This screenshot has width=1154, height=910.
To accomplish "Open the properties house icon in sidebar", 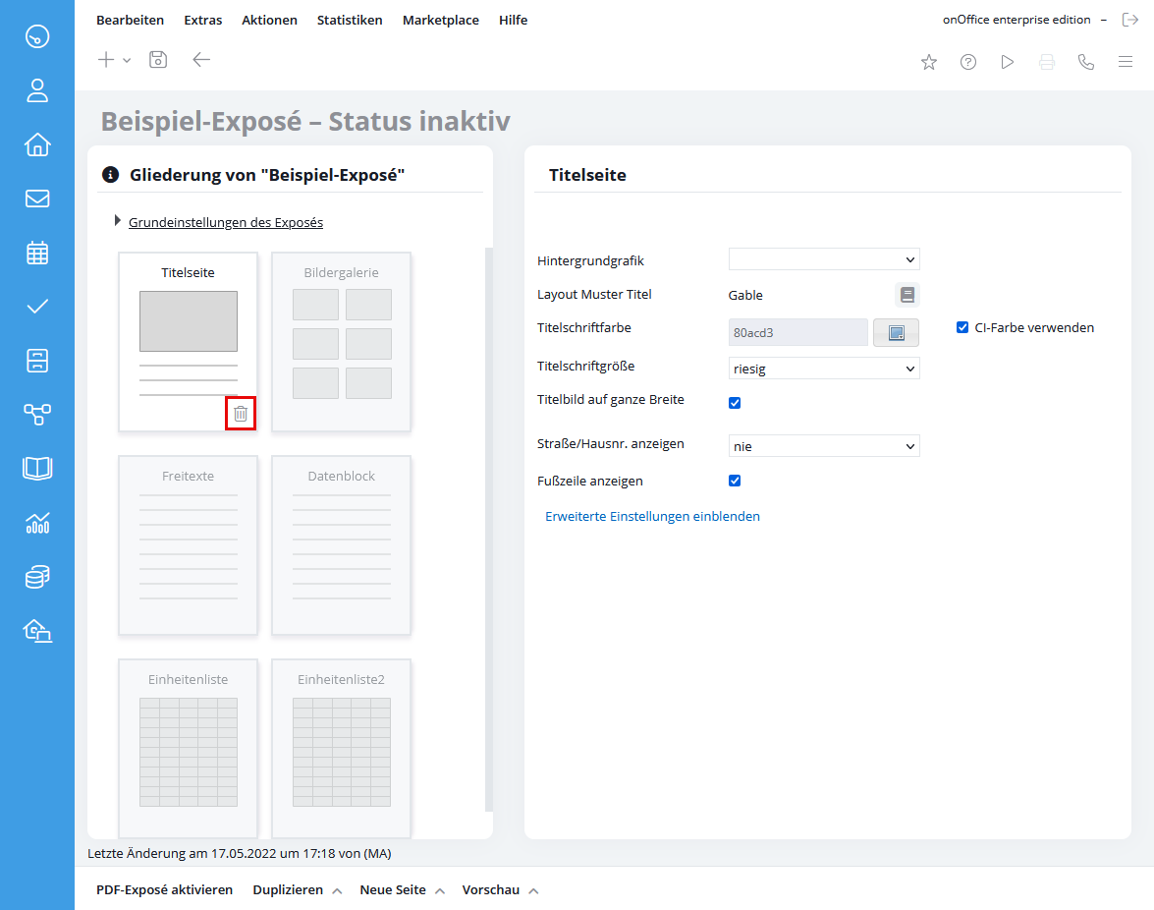I will point(36,144).
